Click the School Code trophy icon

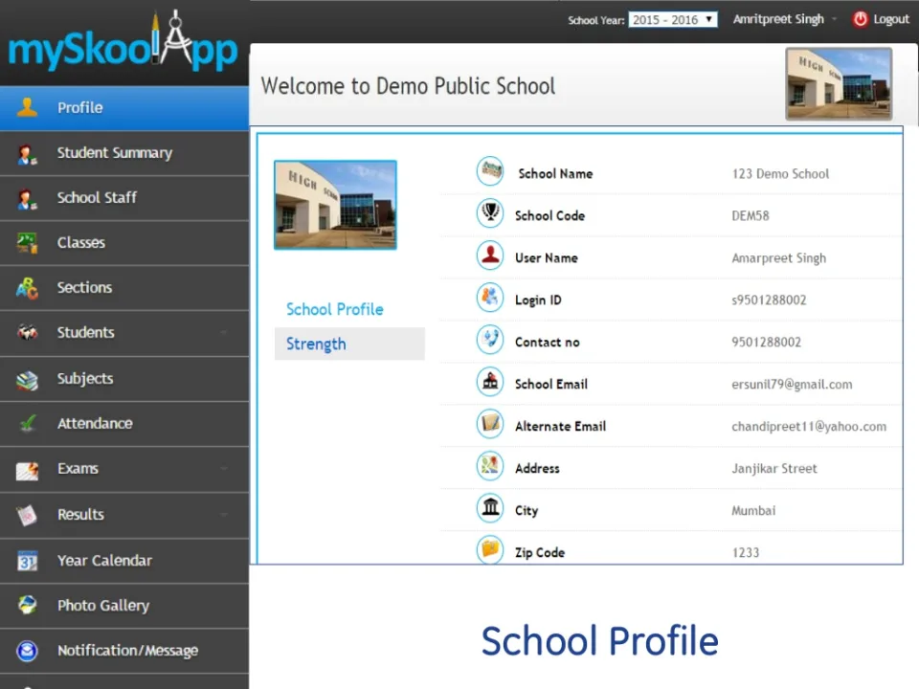(x=490, y=213)
